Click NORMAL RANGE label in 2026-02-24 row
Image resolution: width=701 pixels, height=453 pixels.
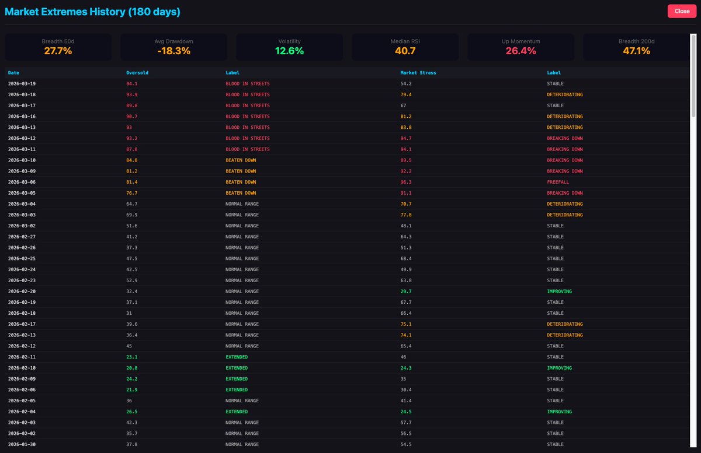point(242,269)
